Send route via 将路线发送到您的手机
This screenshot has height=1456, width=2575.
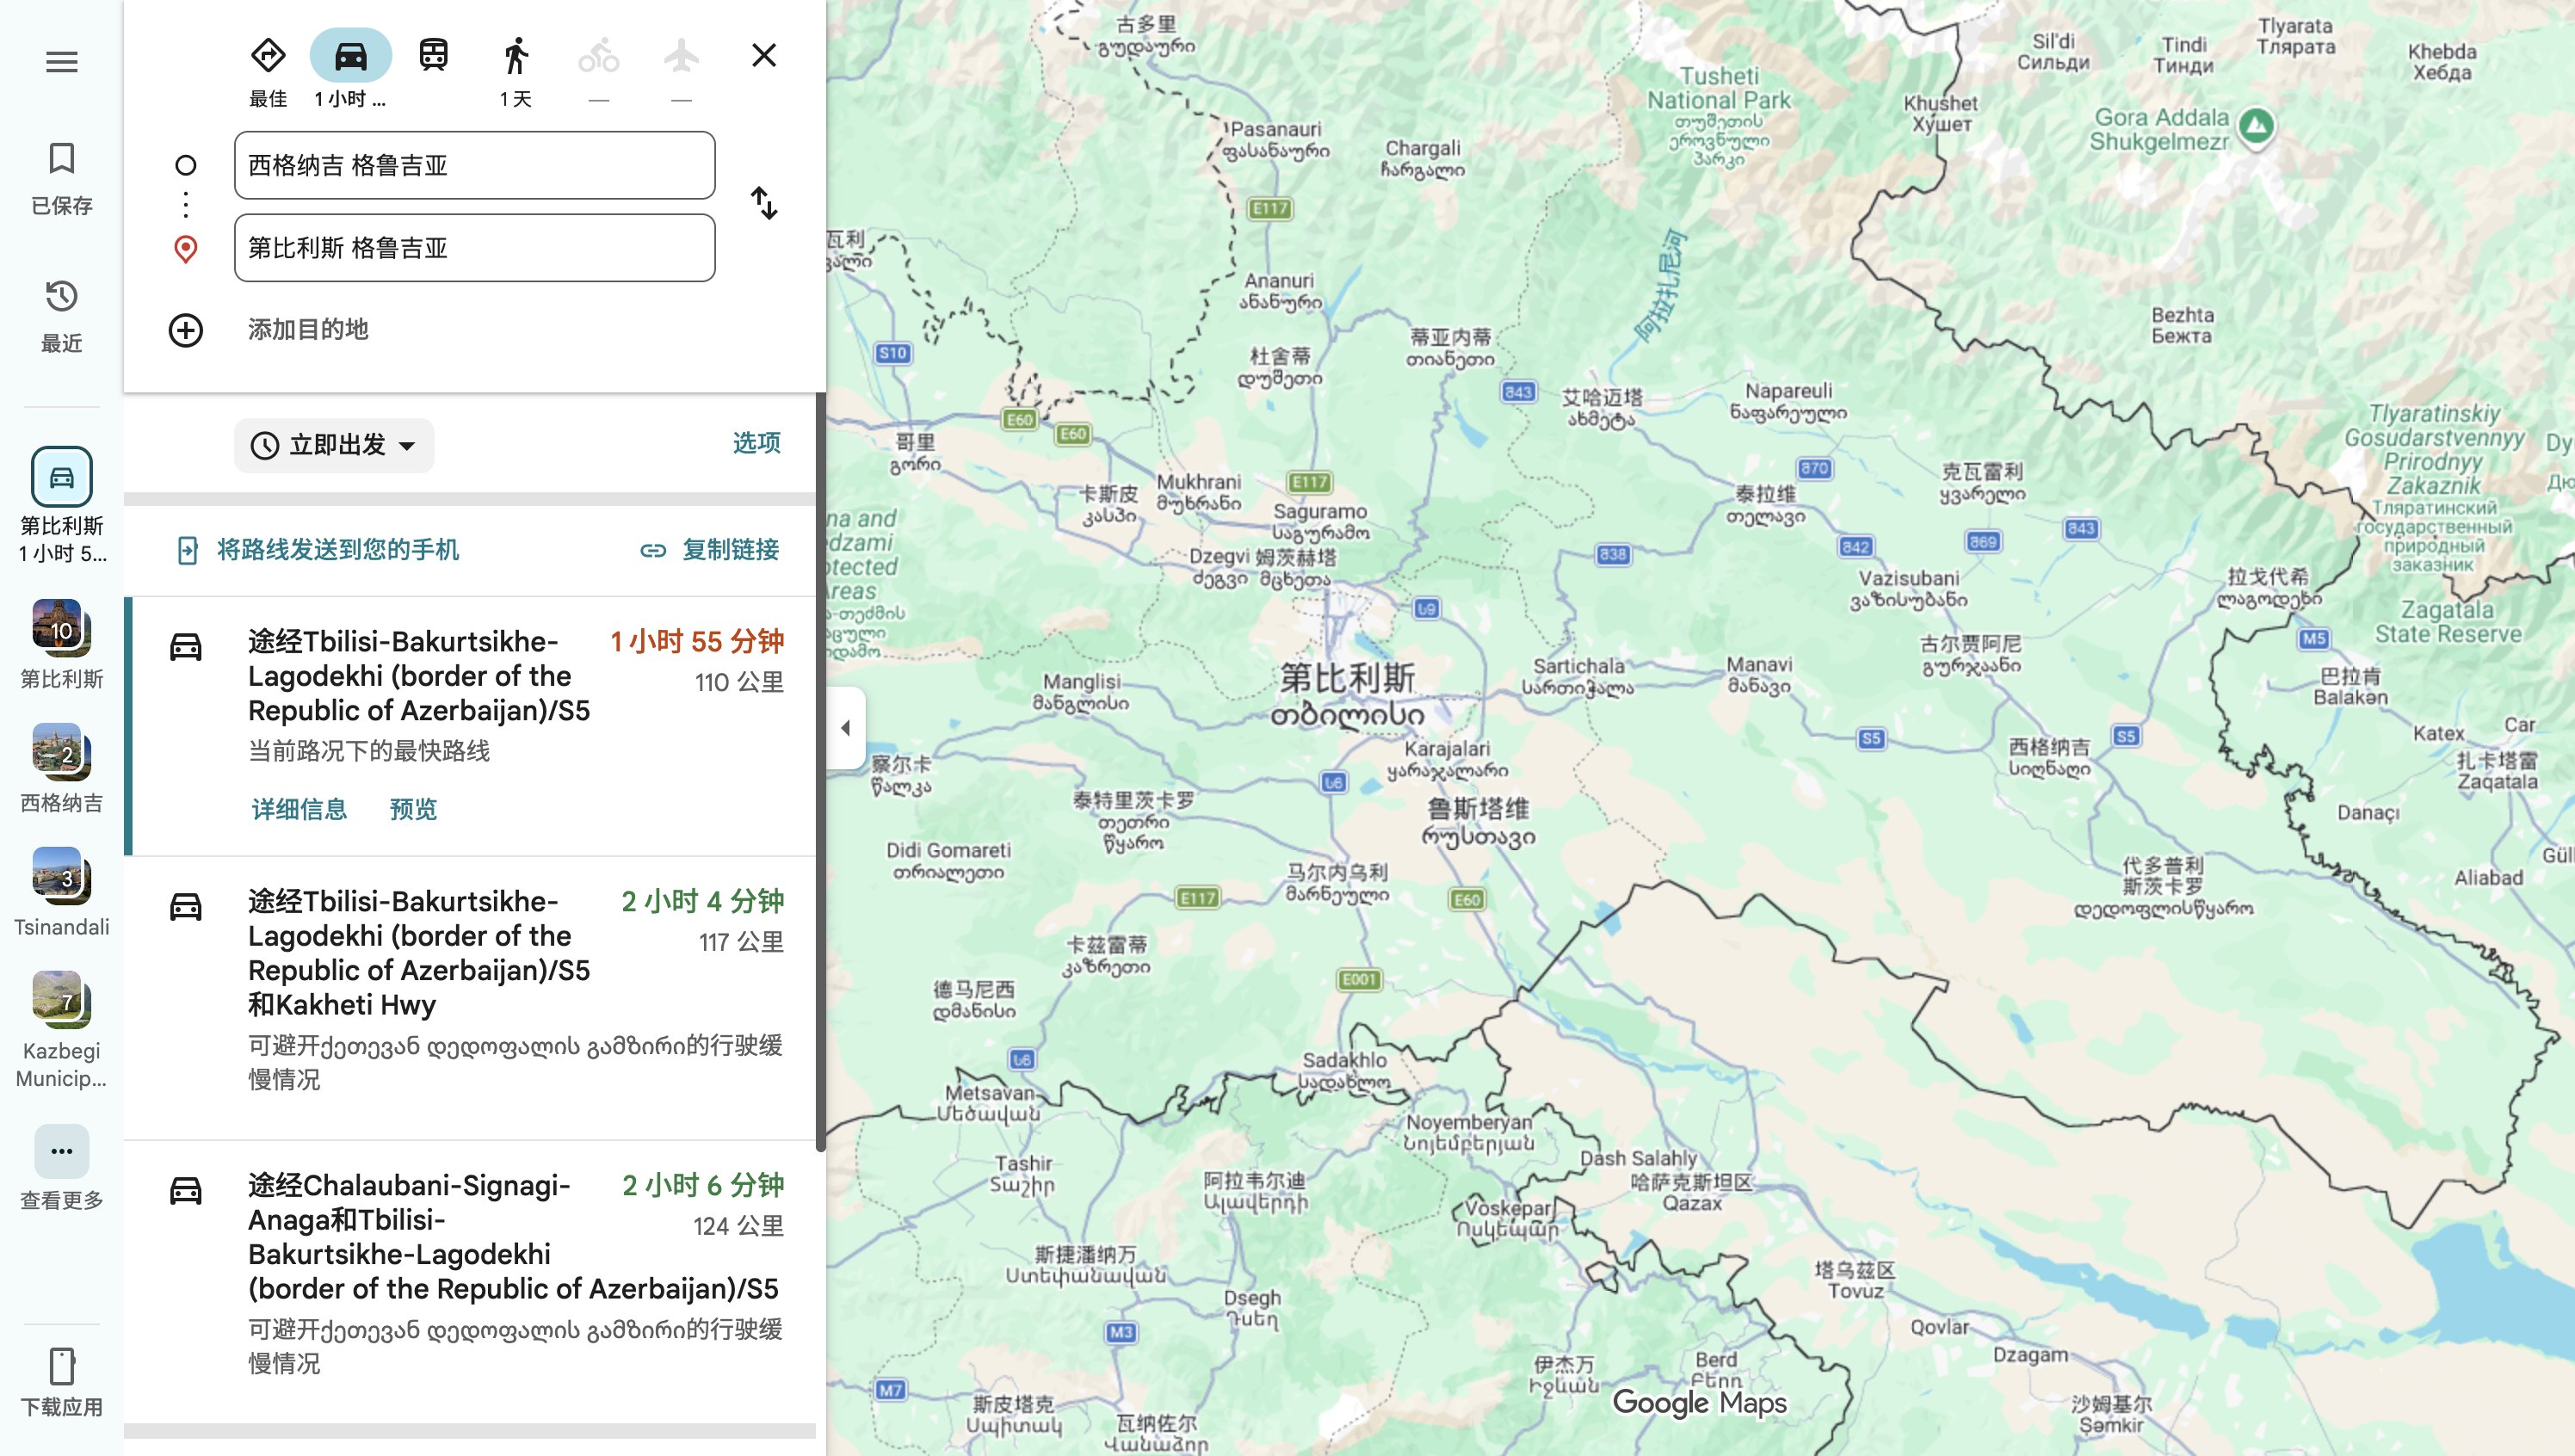tap(318, 550)
